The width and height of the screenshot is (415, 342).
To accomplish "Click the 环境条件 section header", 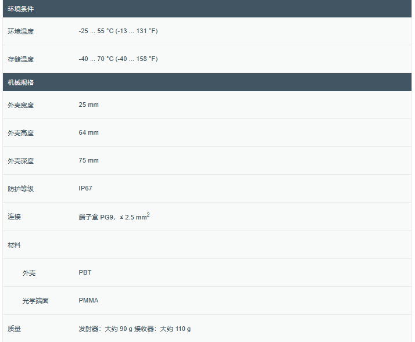I will 21,9.
